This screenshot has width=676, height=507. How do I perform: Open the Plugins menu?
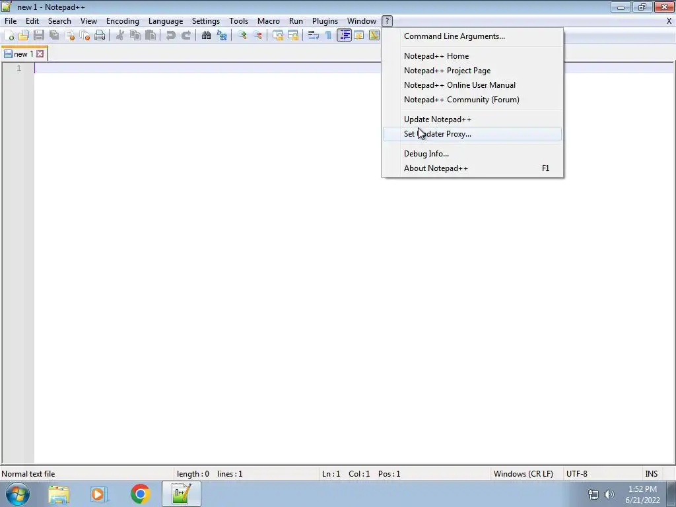325,21
